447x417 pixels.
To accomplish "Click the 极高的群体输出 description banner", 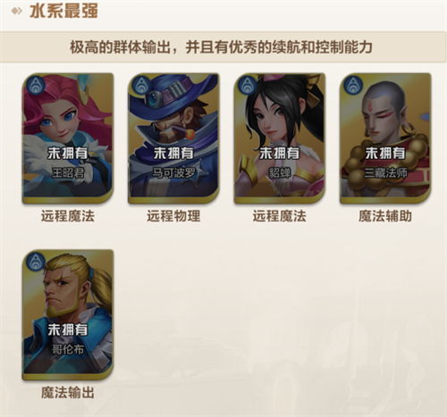I will (221, 47).
